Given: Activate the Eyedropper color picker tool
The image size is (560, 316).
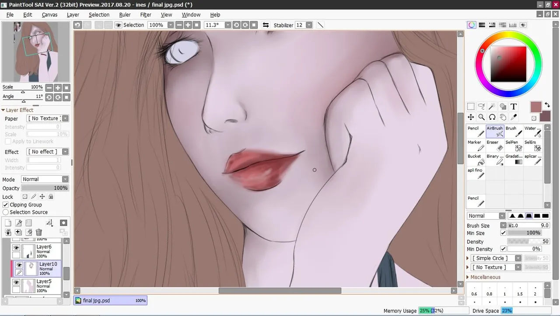Looking at the screenshot, I should (x=514, y=117).
